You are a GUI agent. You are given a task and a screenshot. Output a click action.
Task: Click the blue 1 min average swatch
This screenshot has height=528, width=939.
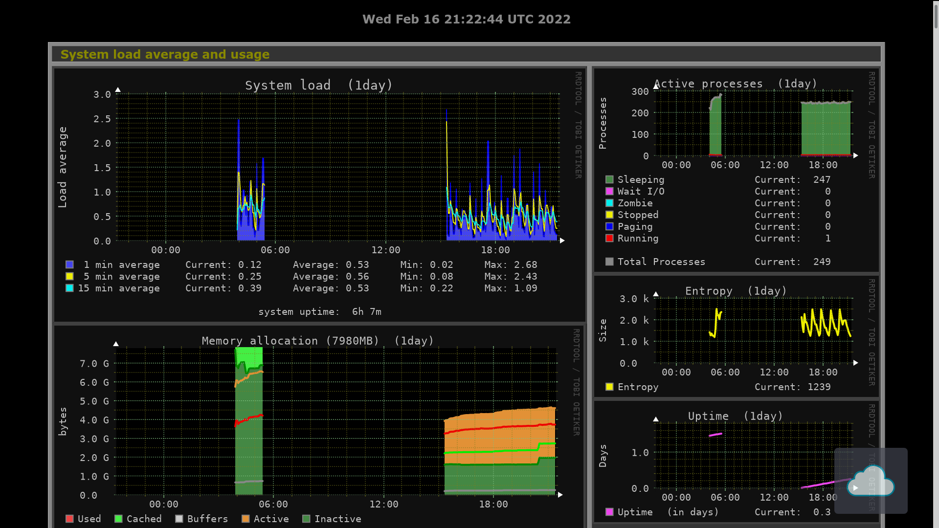(69, 264)
